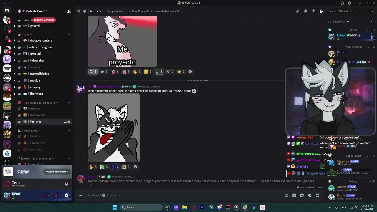
Task: Open the furrometro channel
Action: pyautogui.click(x=44, y=143)
